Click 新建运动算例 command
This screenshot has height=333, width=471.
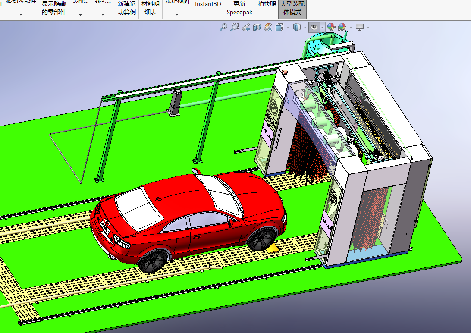(127, 8)
